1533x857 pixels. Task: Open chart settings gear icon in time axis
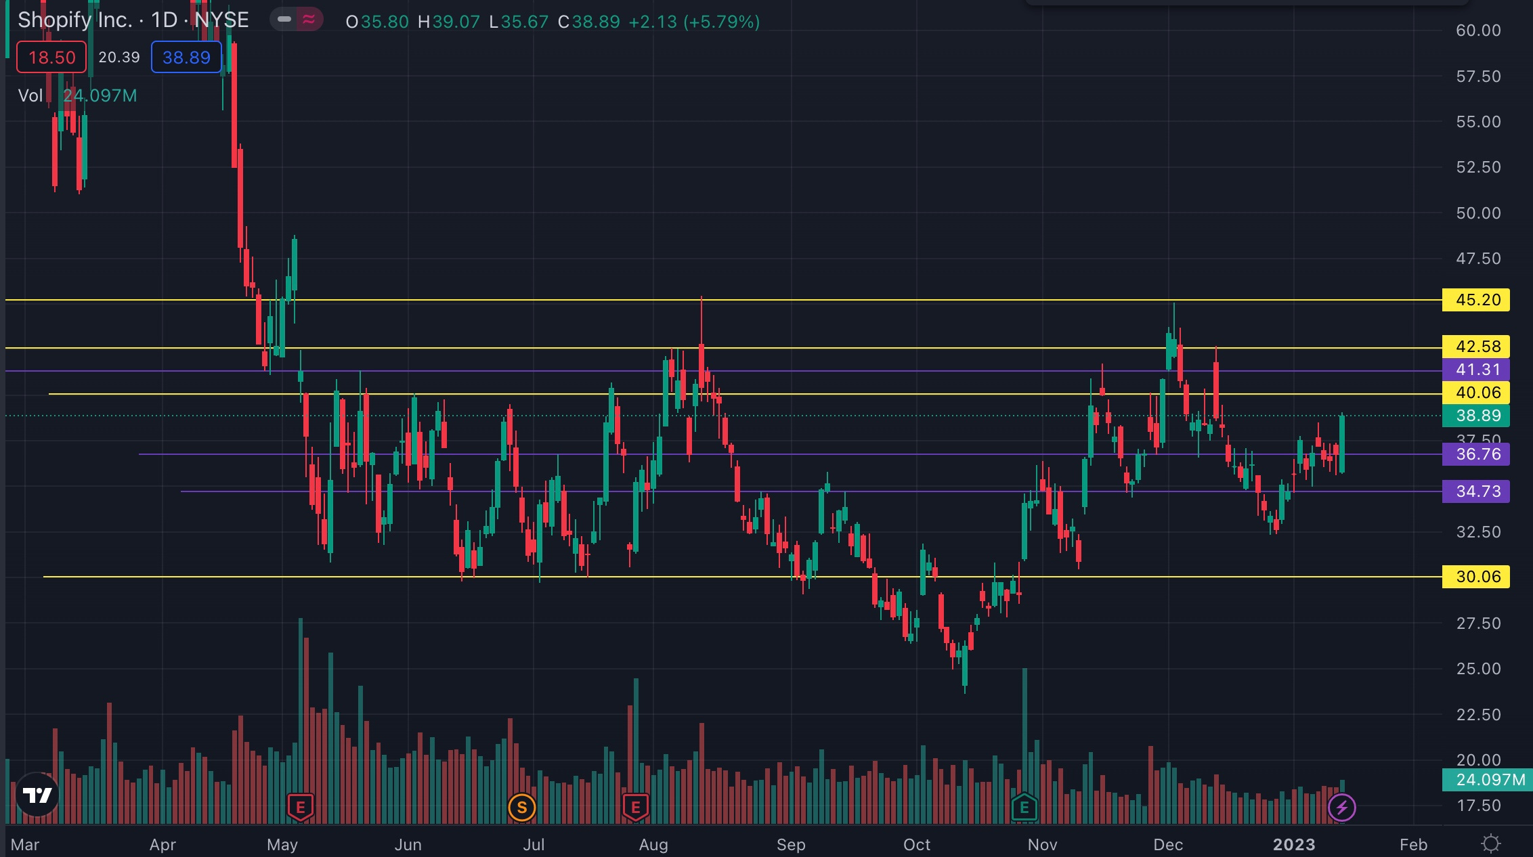[1490, 843]
